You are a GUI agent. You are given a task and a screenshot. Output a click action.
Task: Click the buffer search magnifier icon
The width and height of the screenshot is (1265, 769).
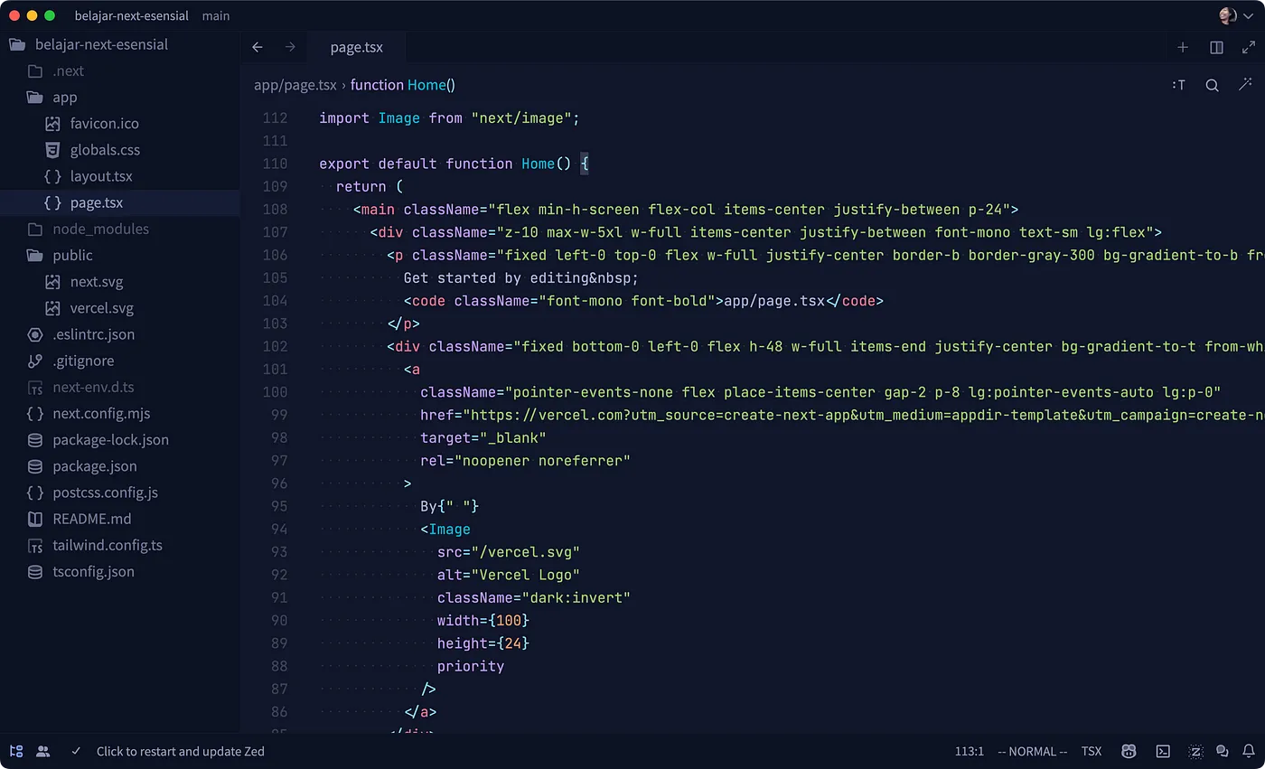tap(1212, 85)
